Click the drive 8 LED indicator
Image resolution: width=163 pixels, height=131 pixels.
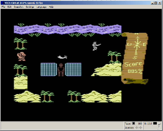coord(155,124)
